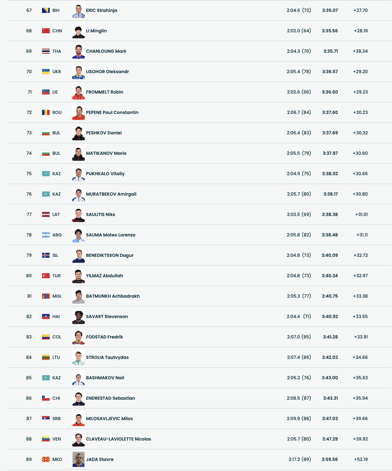Open athlete profile for CHANLOUNG Mark
Image resolution: width=392 pixels, height=471 pixels.
click(106, 51)
